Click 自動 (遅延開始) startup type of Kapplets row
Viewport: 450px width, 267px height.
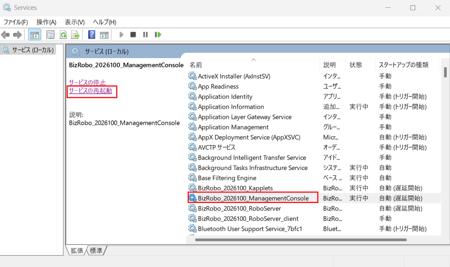point(401,188)
